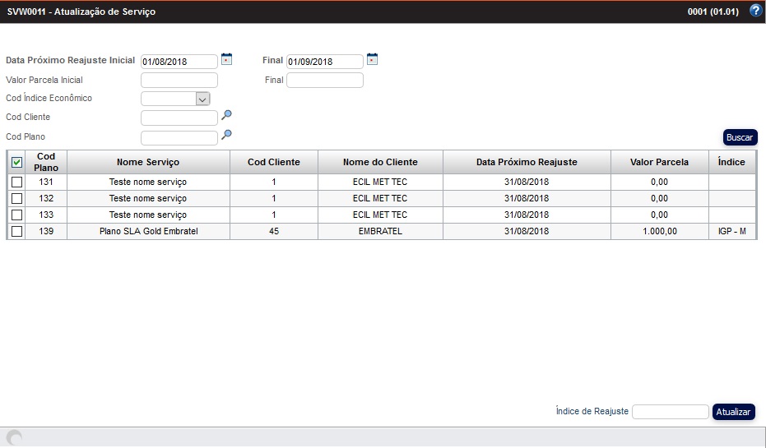Expand the Cod Índice Econômico dropdown
This screenshot has width=766, height=448.
(203, 99)
